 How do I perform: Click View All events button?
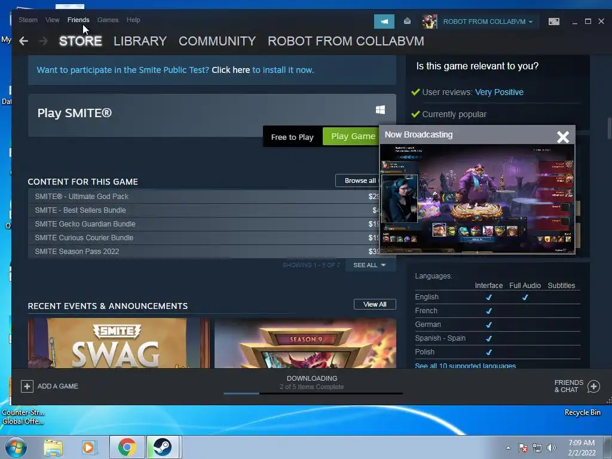click(375, 304)
